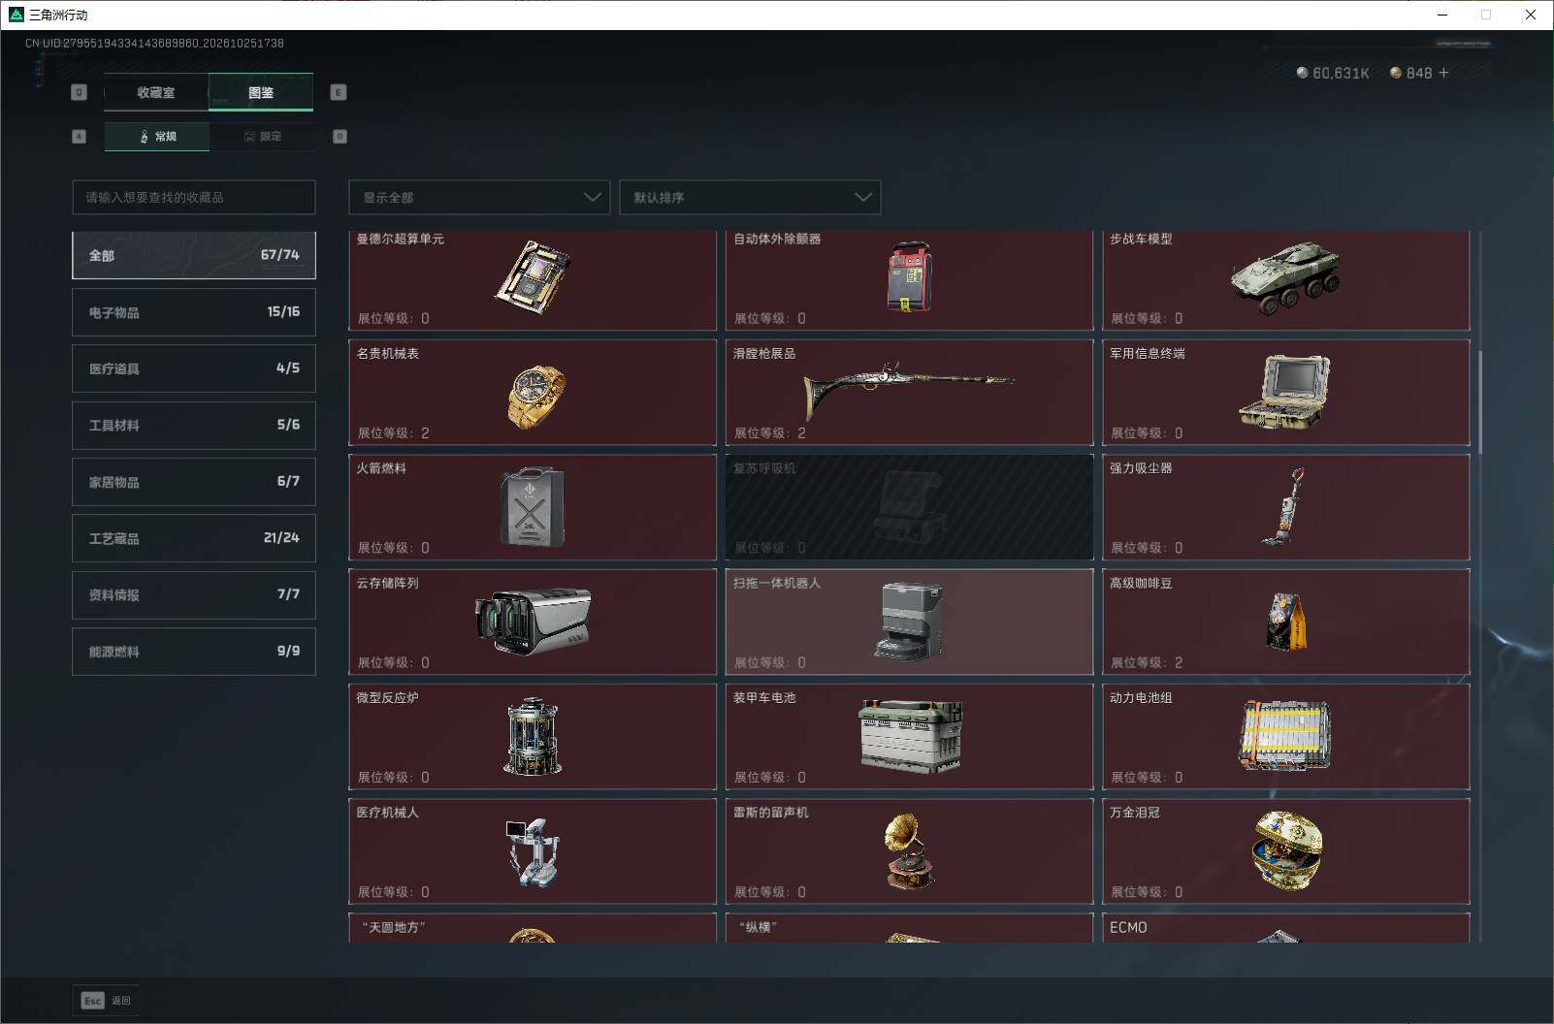Click the Esc 返回 back button
The image size is (1554, 1024).
106,1001
